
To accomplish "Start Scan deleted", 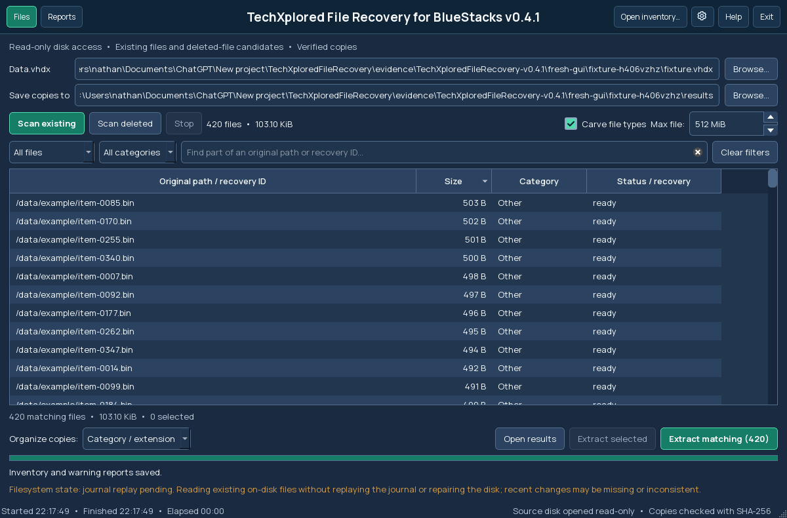I will pos(125,123).
